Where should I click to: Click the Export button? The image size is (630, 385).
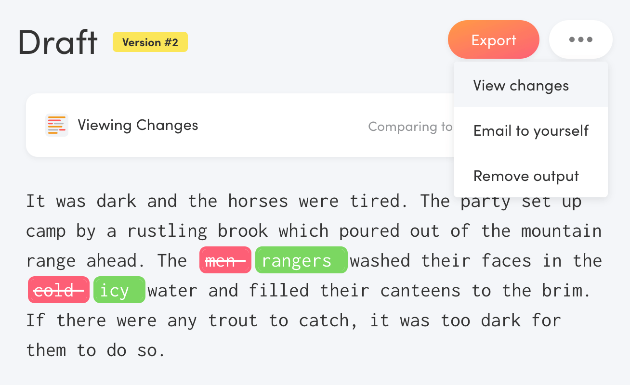(494, 39)
